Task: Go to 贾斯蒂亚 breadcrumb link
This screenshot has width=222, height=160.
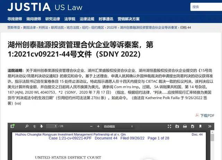Action: click(x=14, y=27)
